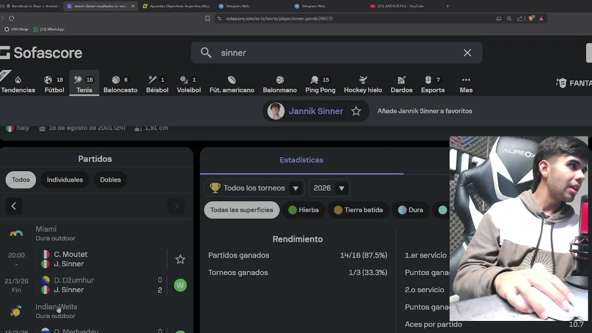Select Dobles matches filter

pos(111,179)
